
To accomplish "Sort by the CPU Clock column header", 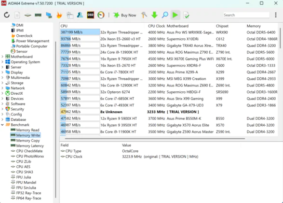I will (156, 26).
